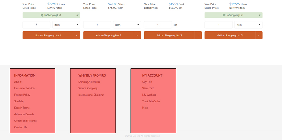This screenshot has width=282, height=140.
Task: Click the quantity field showing 7
Action: click(x=36, y=25)
